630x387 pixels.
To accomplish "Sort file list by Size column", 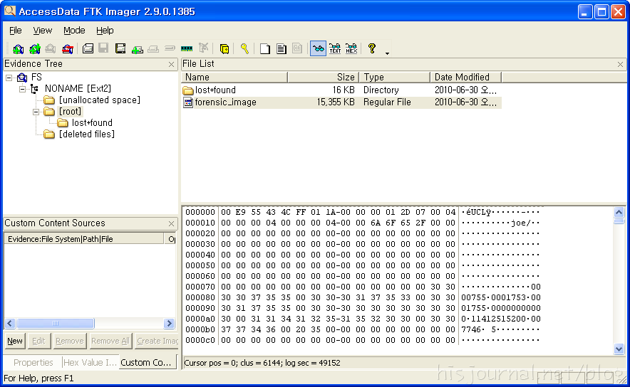I will point(324,77).
